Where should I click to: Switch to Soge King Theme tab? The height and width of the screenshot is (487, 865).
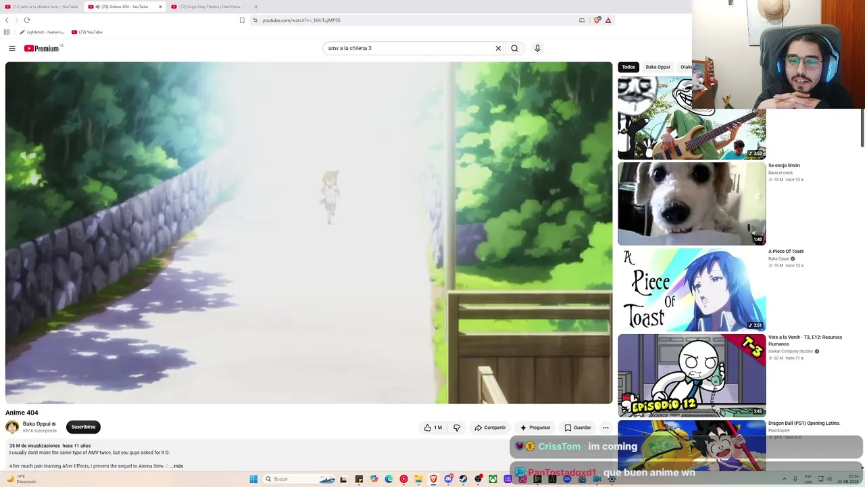click(209, 7)
